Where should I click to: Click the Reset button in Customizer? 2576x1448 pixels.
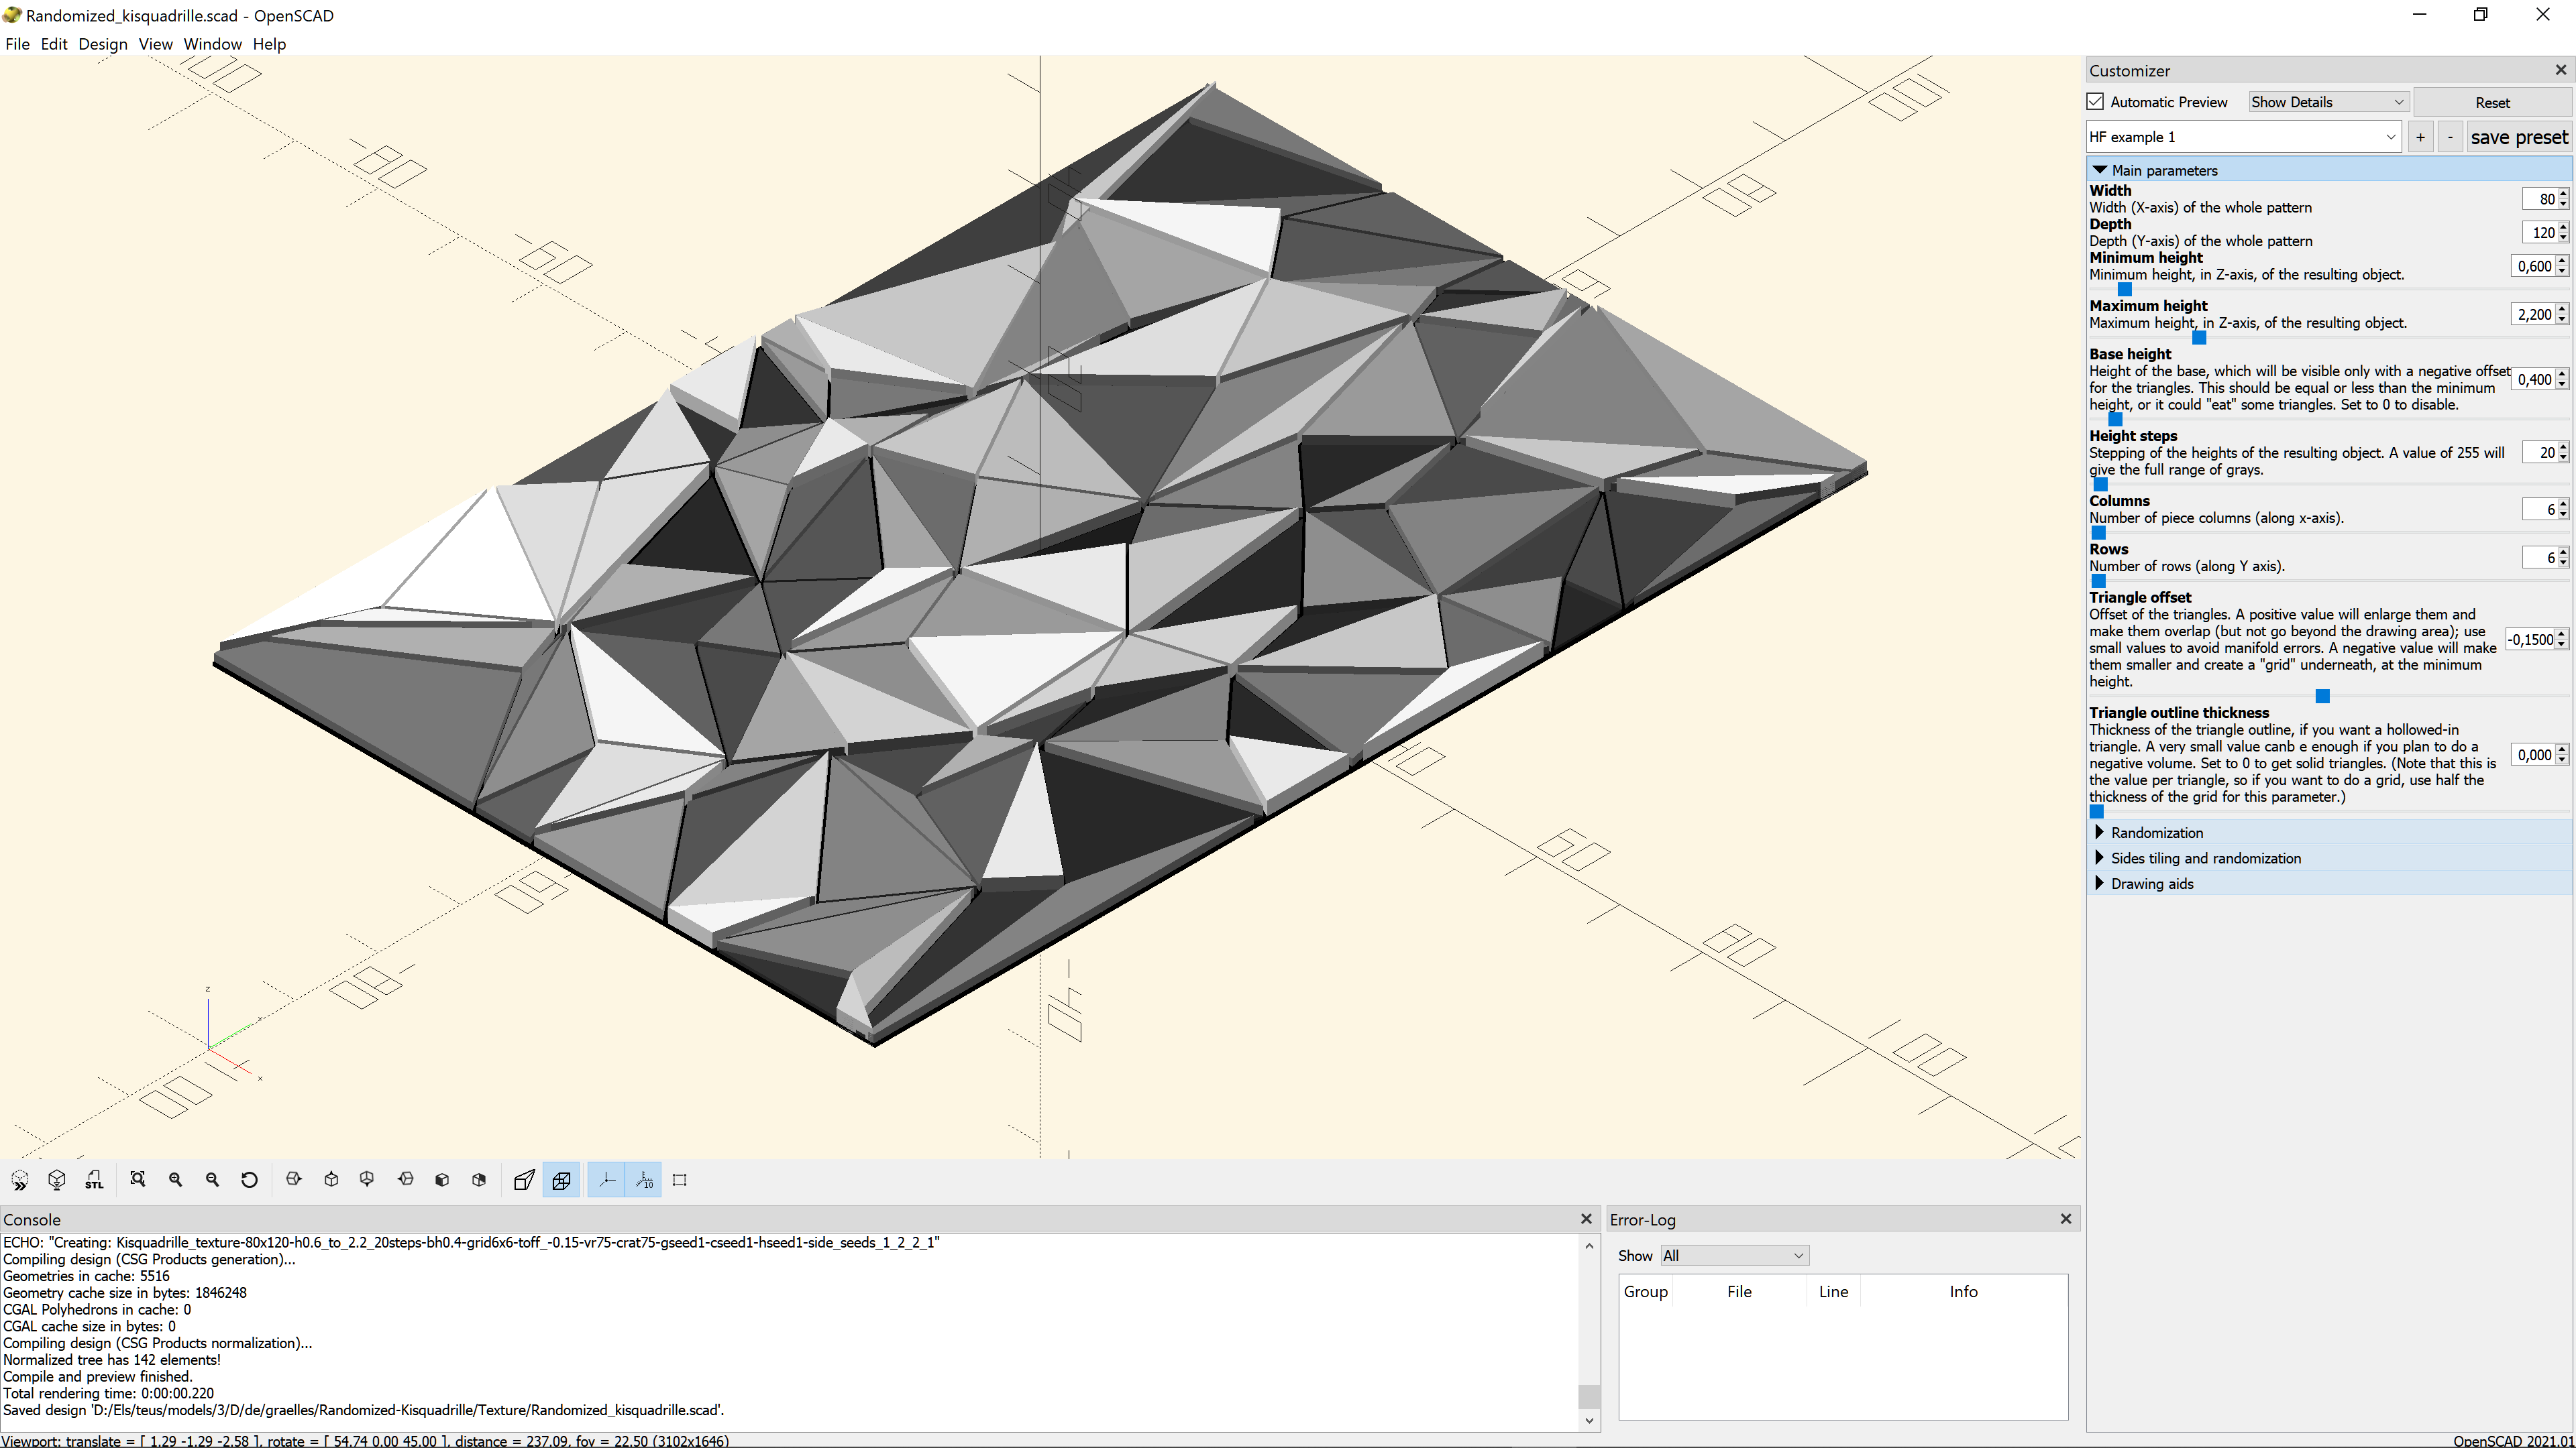click(x=2492, y=101)
